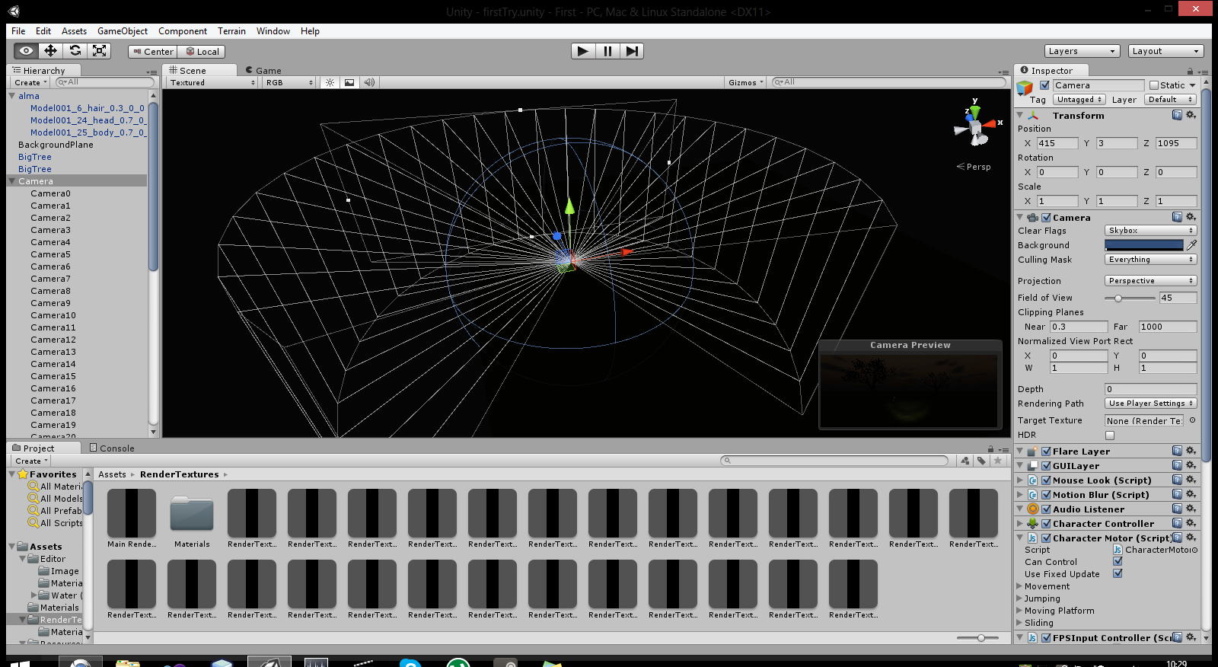Open Target Texture object picker

click(x=1192, y=420)
